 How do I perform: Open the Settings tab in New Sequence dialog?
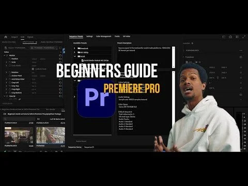[89, 36]
